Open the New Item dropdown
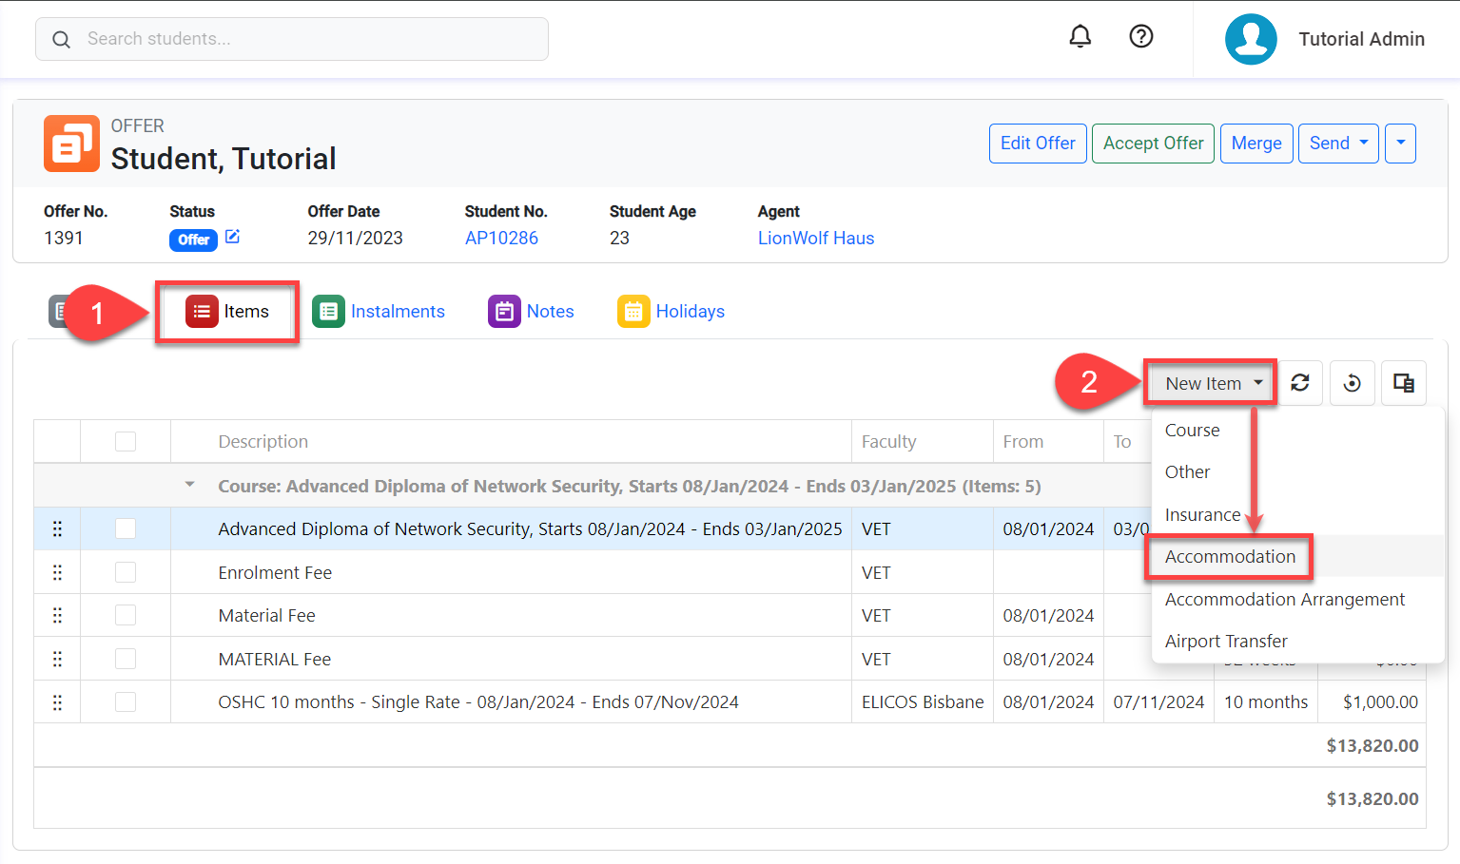 (1211, 383)
